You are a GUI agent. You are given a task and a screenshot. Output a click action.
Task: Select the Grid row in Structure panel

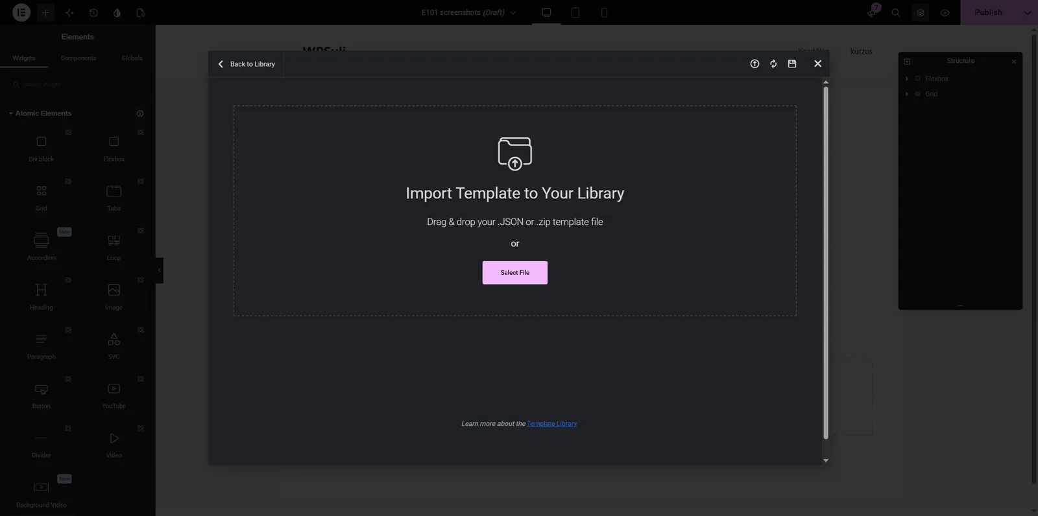(960, 94)
